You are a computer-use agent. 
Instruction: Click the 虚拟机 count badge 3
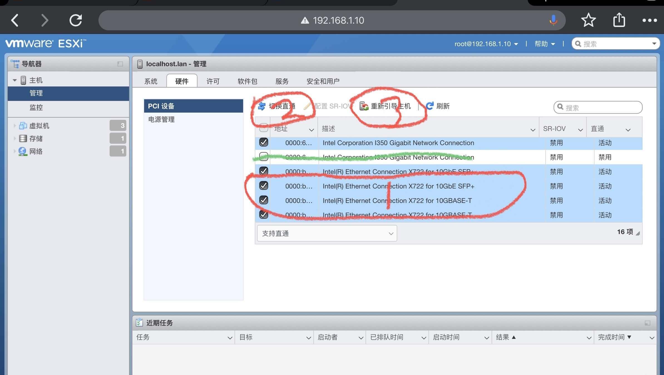(118, 125)
